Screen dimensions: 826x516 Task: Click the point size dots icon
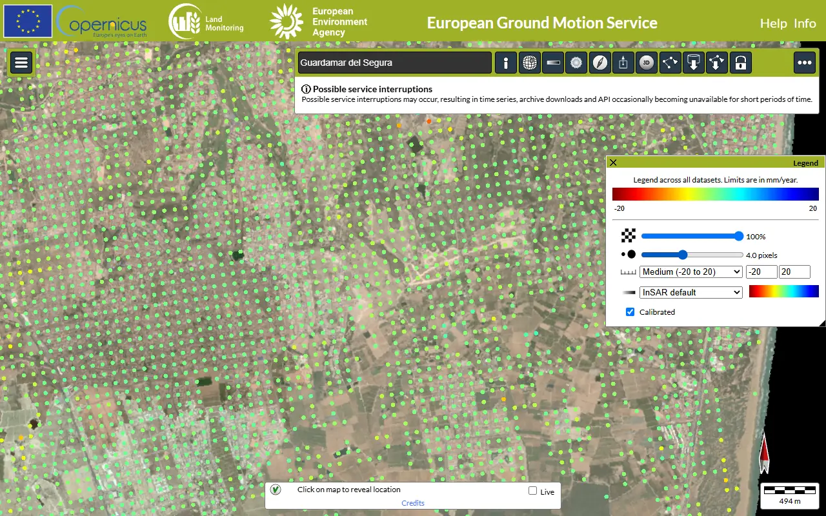point(629,255)
